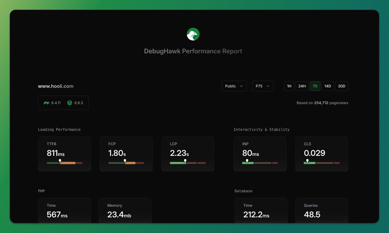This screenshot has height=233, width=389.
Task: Click the CLS gauge marker
Action: point(308,161)
